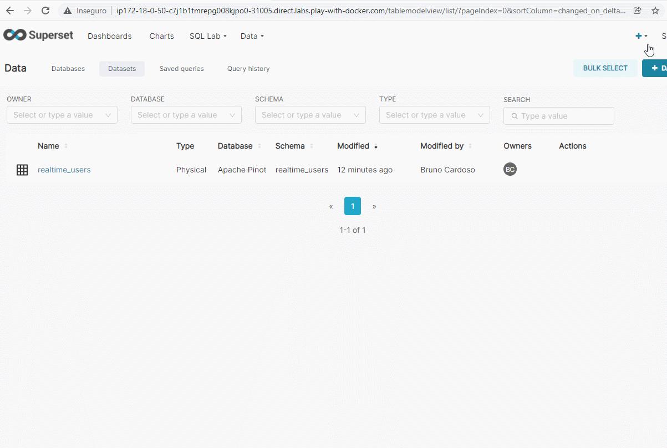Screen dimensions: 667x448
Task: Click the Bulk Select button
Action: [x=605, y=68]
